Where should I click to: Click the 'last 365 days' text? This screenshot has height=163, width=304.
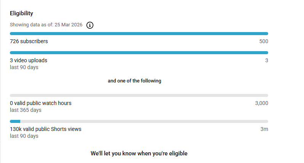[26, 110]
